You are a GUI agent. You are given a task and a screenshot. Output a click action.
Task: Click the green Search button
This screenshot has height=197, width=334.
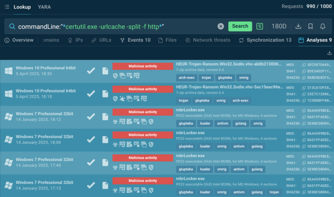pyautogui.click(x=240, y=26)
